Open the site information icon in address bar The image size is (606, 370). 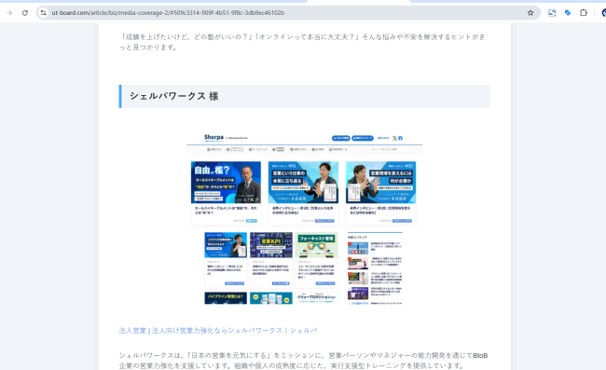[43, 13]
